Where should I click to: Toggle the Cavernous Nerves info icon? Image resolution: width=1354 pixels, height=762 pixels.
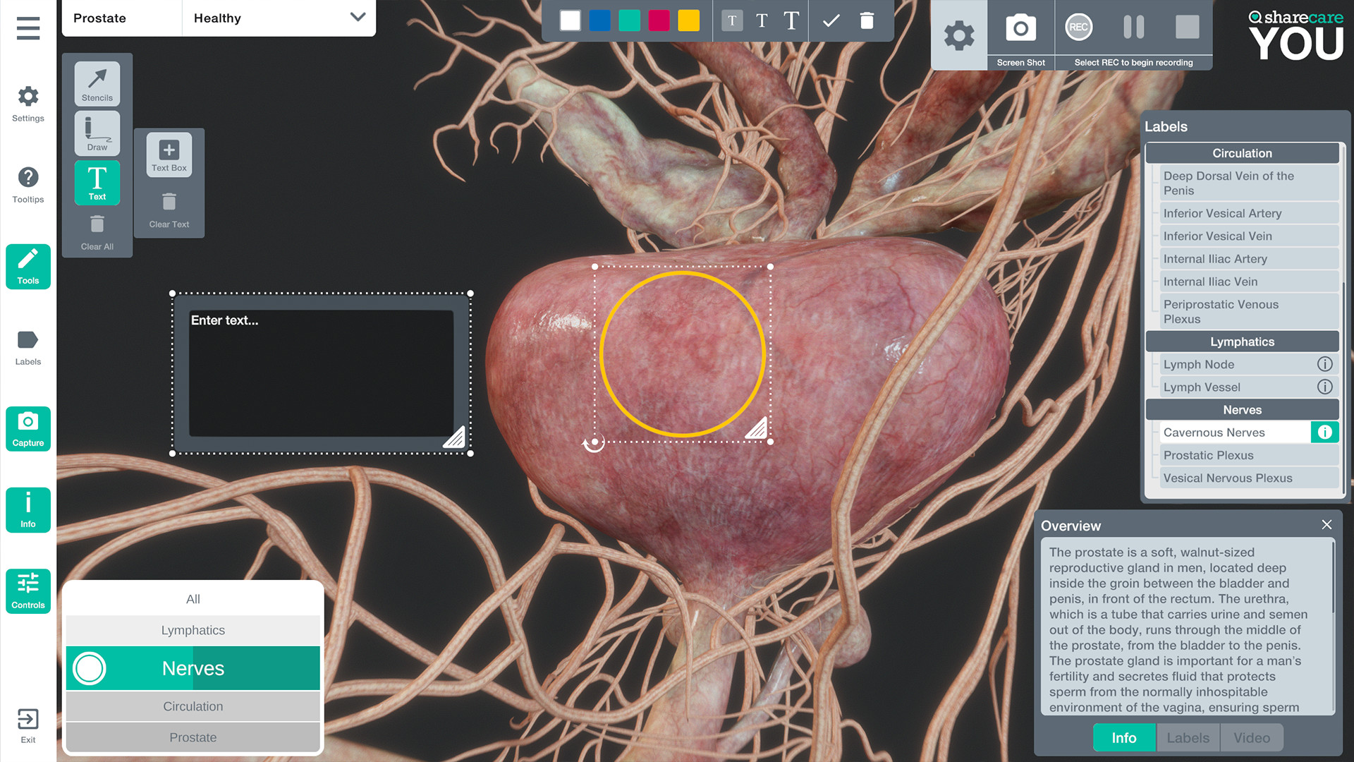coord(1324,433)
